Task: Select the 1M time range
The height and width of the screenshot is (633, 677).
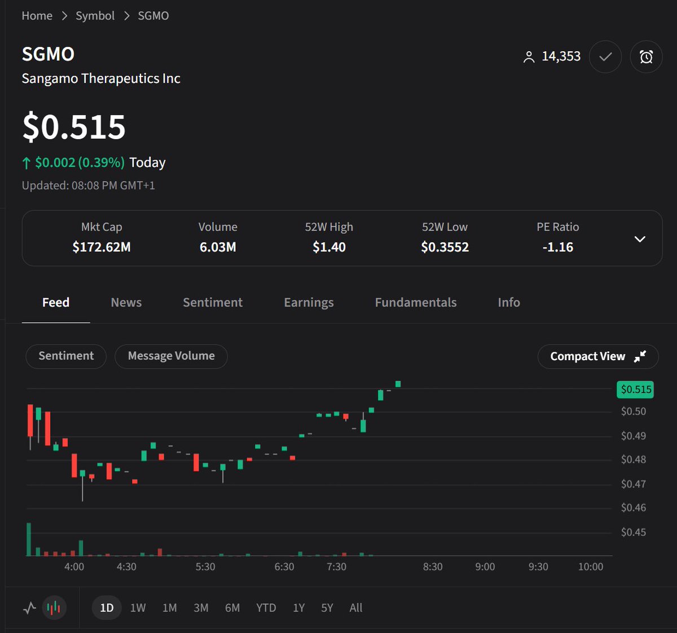Action: coord(169,608)
